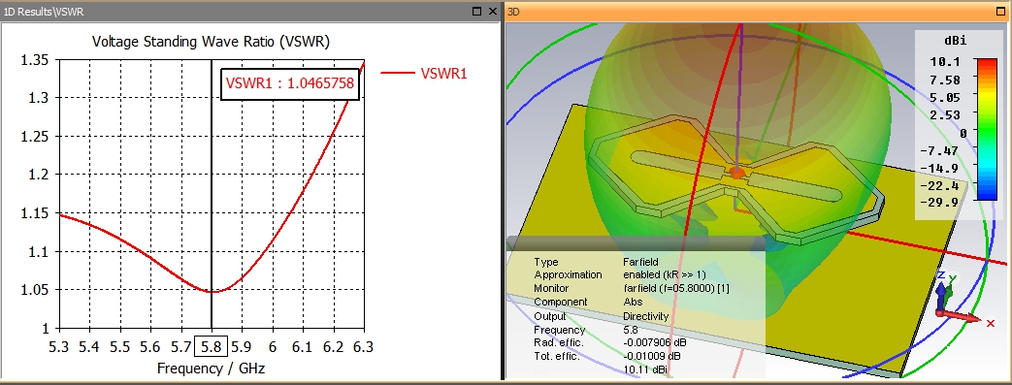
Task: Click the Rad. effic. value -0.007906 dB
Action: pos(656,342)
